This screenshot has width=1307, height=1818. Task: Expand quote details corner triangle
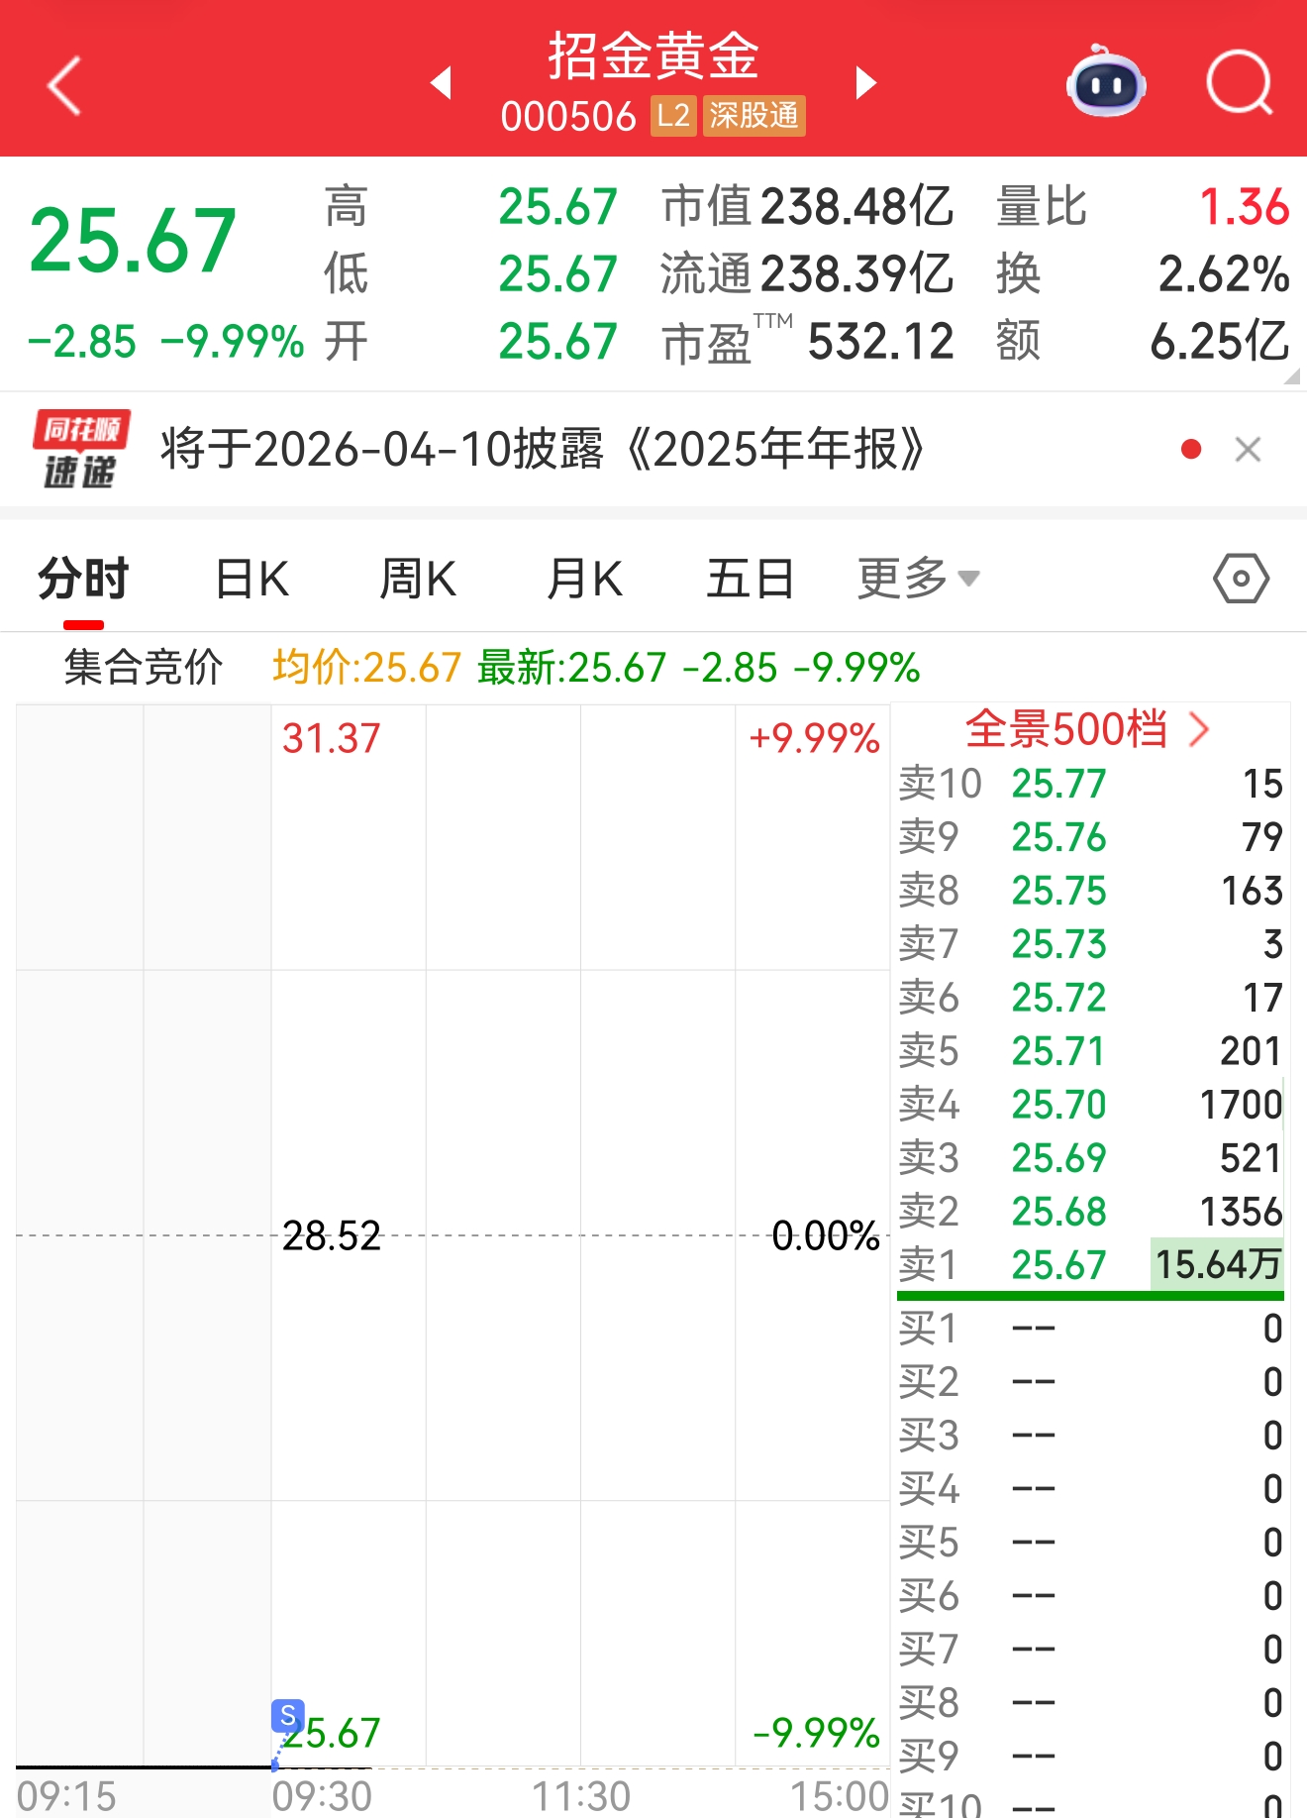click(1291, 376)
